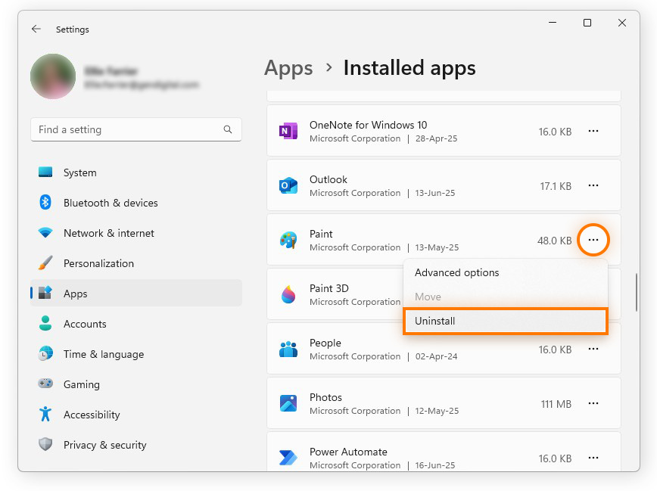This screenshot has width=657, height=491.
Task: Open more options for Power Automate
Action: [x=593, y=458]
